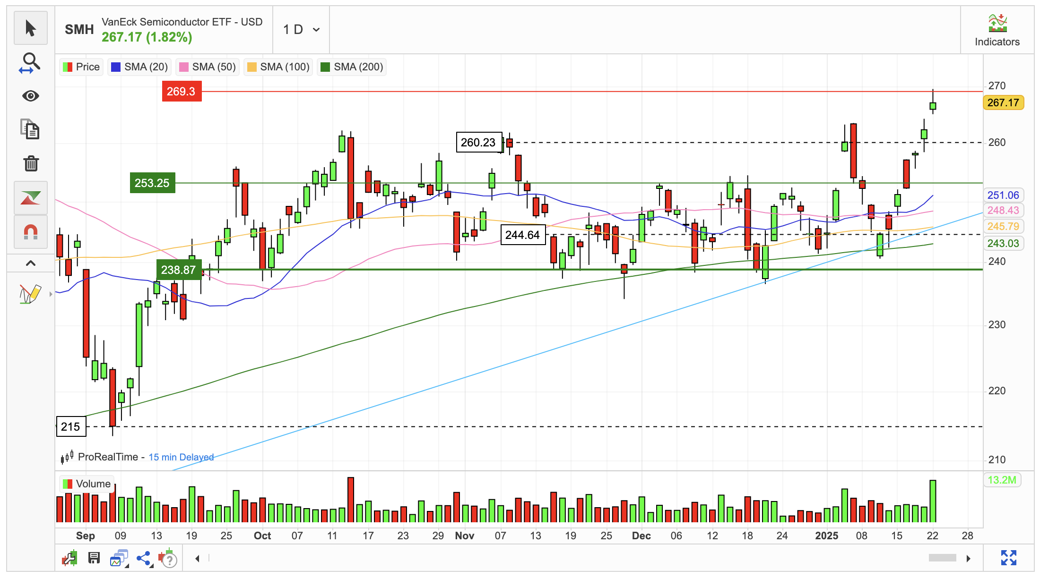Open the 1 D timeframe dropdown
Screen dimensions: 1040x578
(301, 30)
